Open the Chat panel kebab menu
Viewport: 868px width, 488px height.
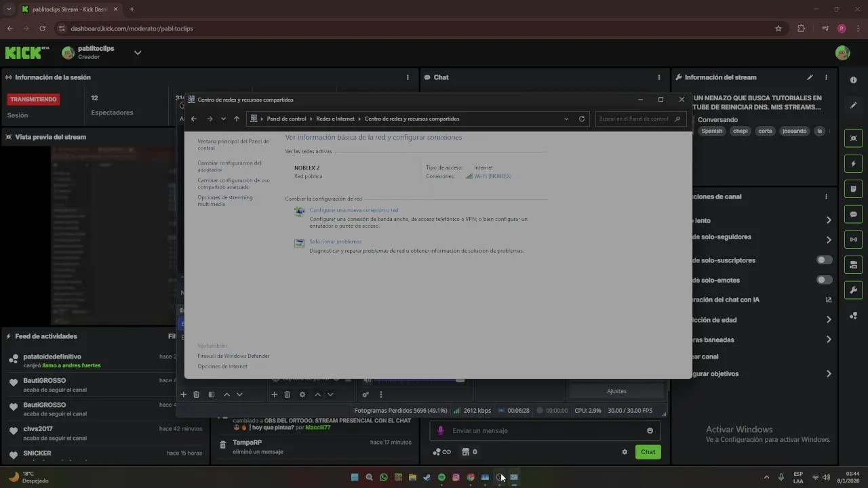pos(659,77)
